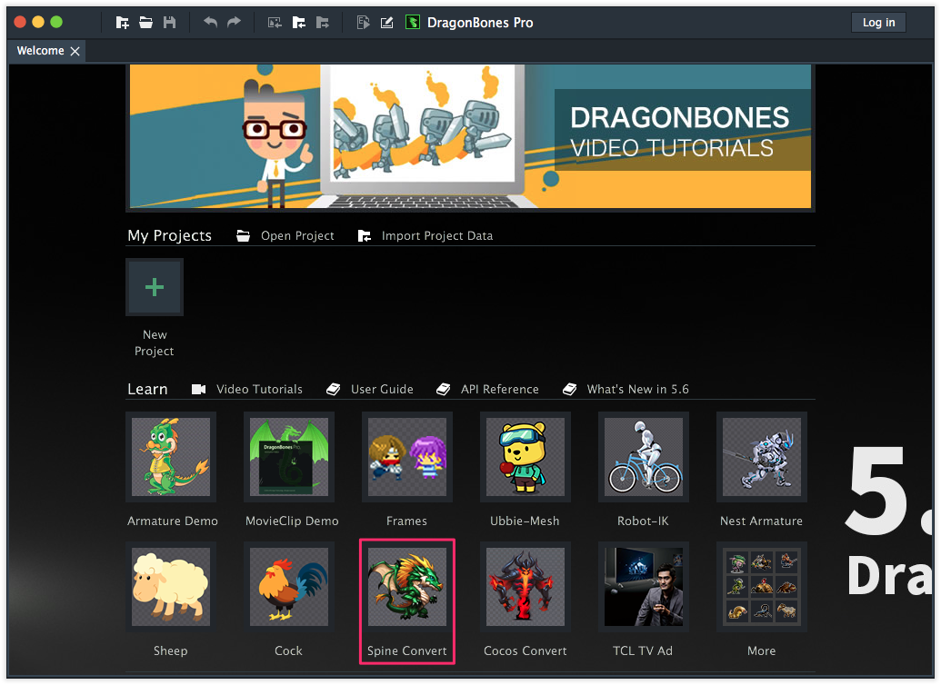Open the More samples grid thumbnail

[762, 587]
